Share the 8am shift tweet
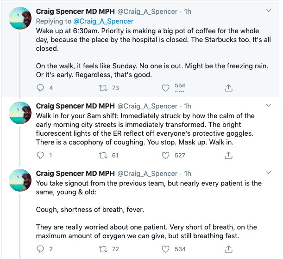The height and width of the screenshot is (259, 283). (228, 156)
